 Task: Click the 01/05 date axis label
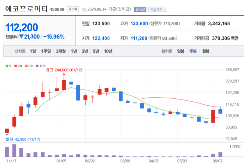pyautogui.click(x=61, y=161)
